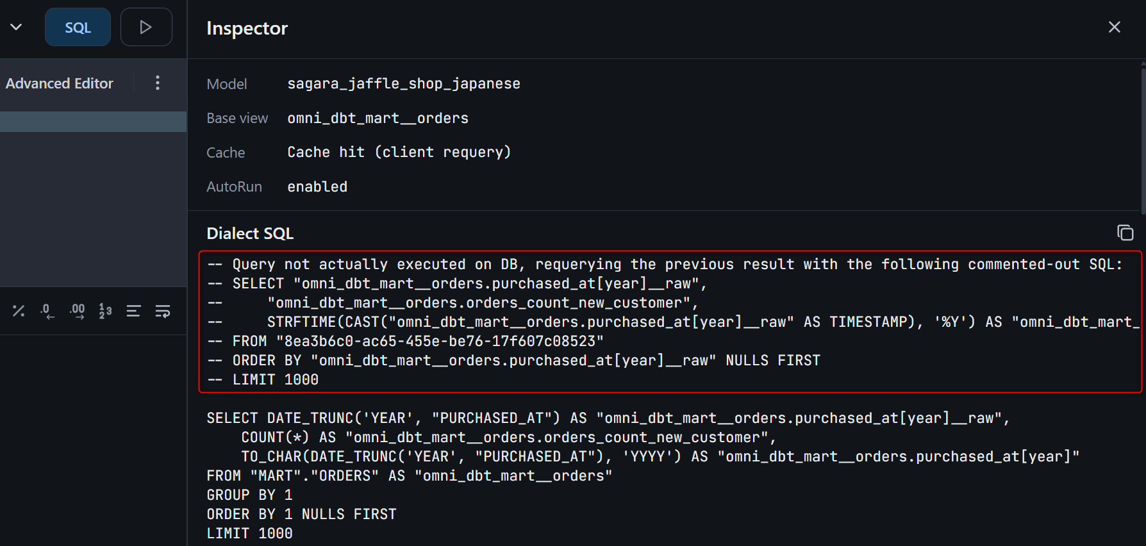Click the Cache hit status text
The width and height of the screenshot is (1146, 546).
tap(399, 153)
